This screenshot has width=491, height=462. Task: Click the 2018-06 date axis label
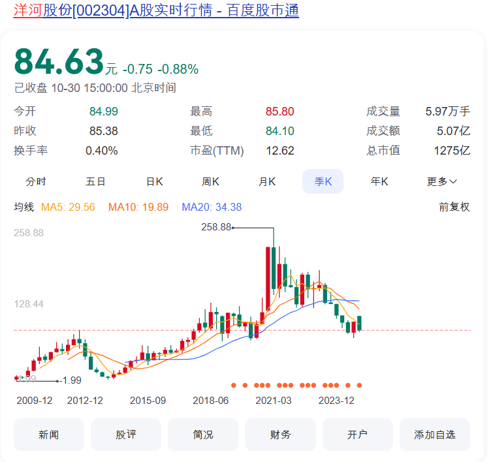pos(211,401)
